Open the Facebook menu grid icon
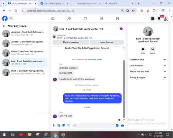This screenshot has height=138, width=173. (153, 18)
